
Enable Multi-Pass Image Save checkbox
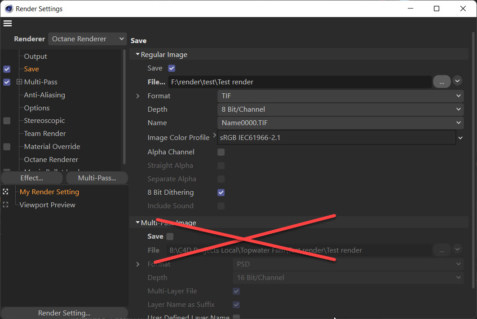coord(170,236)
